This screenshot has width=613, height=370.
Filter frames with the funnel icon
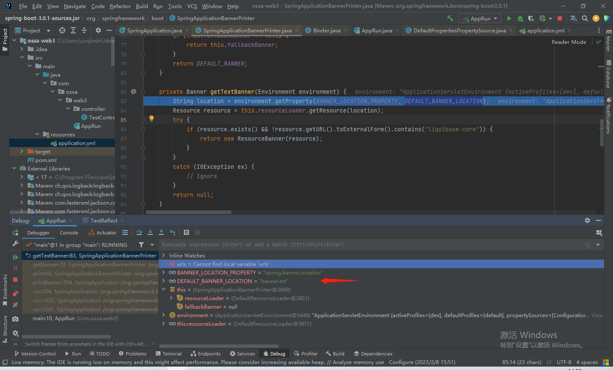click(x=141, y=245)
